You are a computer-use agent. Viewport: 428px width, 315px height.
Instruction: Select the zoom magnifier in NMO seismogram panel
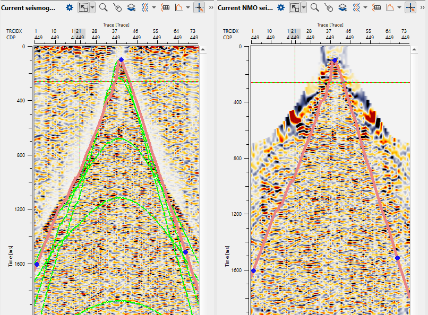tap(315, 7)
